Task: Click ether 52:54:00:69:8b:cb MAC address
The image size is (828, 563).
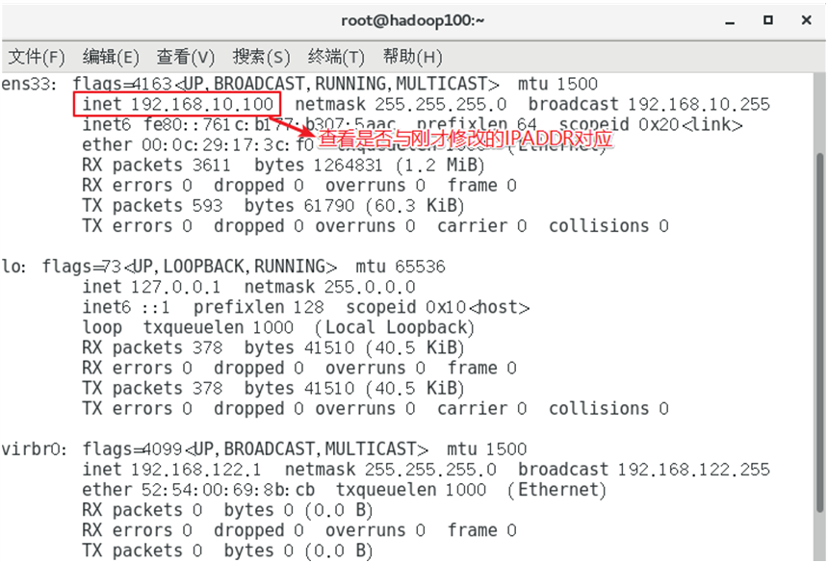Action: [198, 489]
